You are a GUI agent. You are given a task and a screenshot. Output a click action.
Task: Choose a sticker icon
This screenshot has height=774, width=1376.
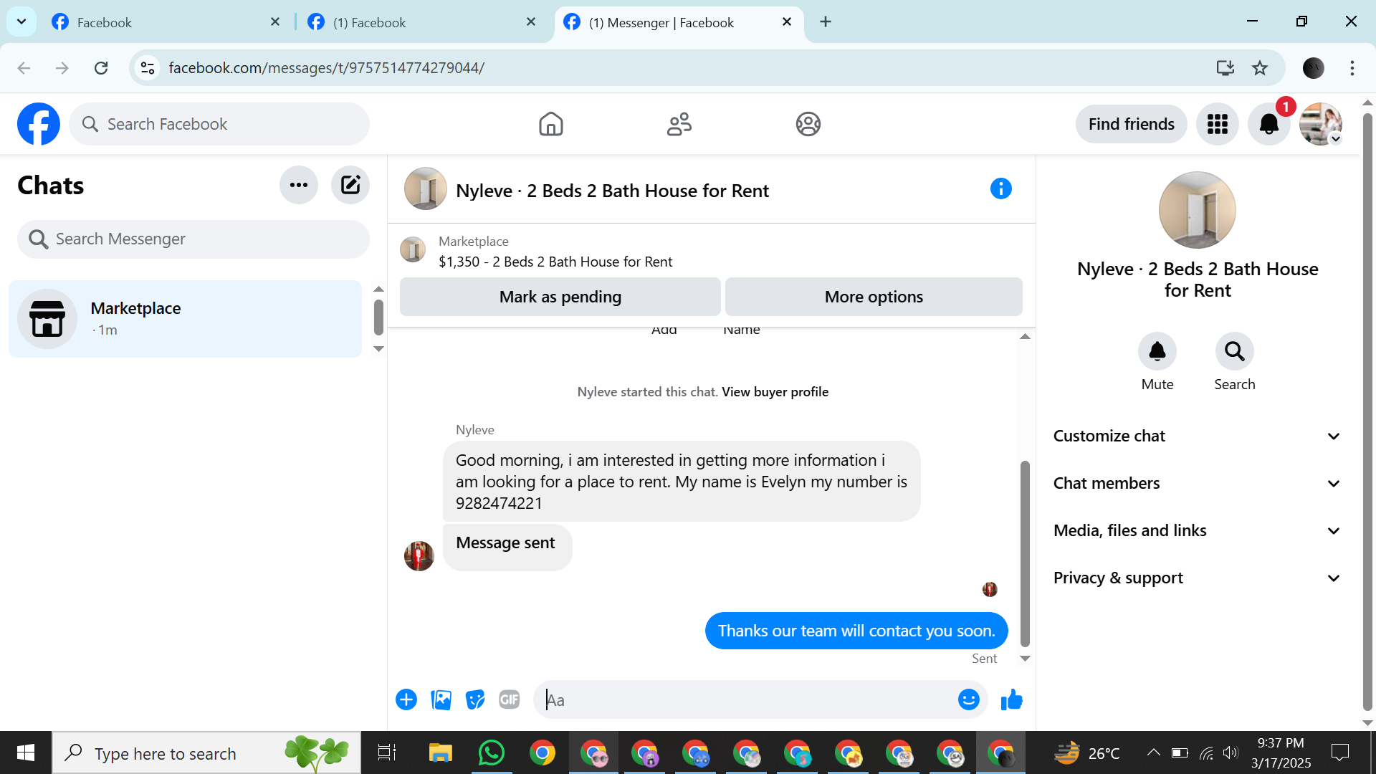(475, 699)
